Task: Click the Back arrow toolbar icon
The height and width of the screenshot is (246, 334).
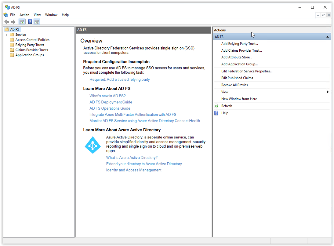Action: [7, 22]
